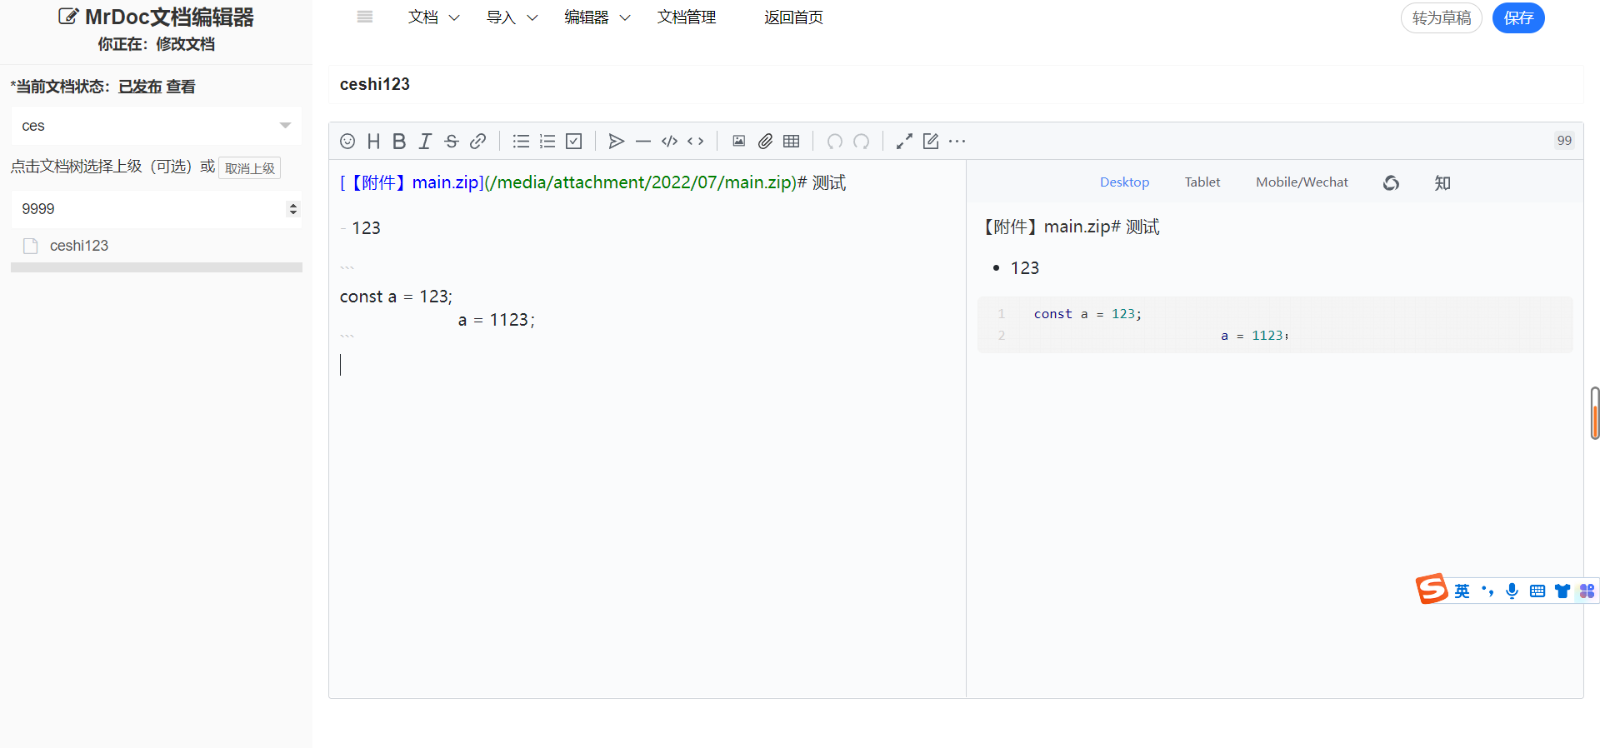The height and width of the screenshot is (748, 1600).
Task: Open more toolbar options ellipsis
Action: coord(957,142)
